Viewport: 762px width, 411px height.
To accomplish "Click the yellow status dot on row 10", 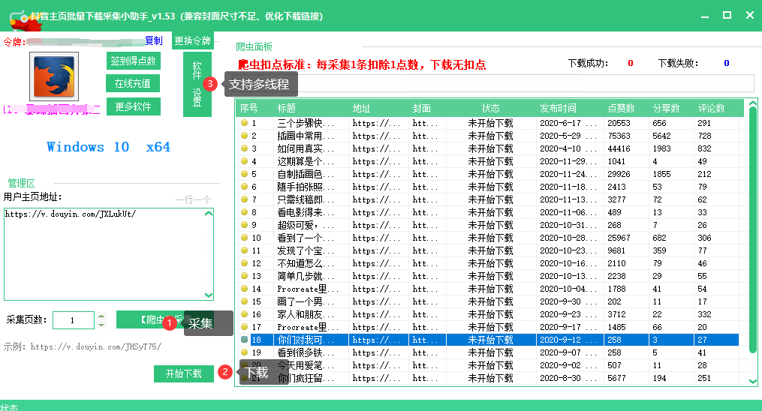I will click(x=244, y=238).
